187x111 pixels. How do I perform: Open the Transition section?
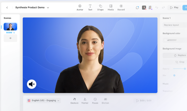[x=168, y=91]
